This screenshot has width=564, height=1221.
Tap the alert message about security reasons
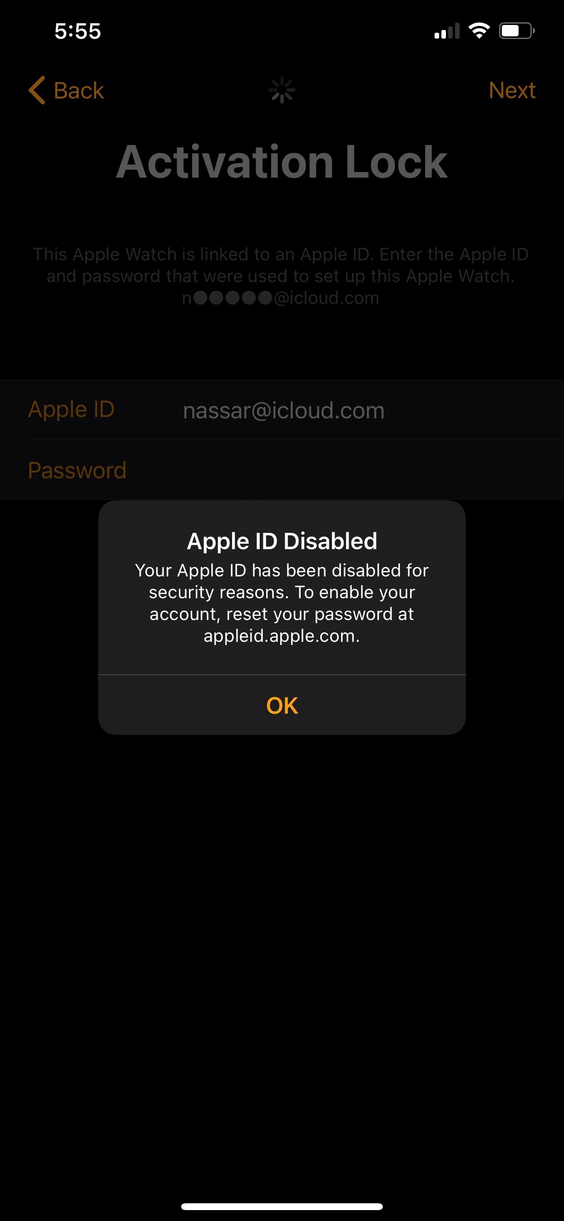(x=282, y=603)
